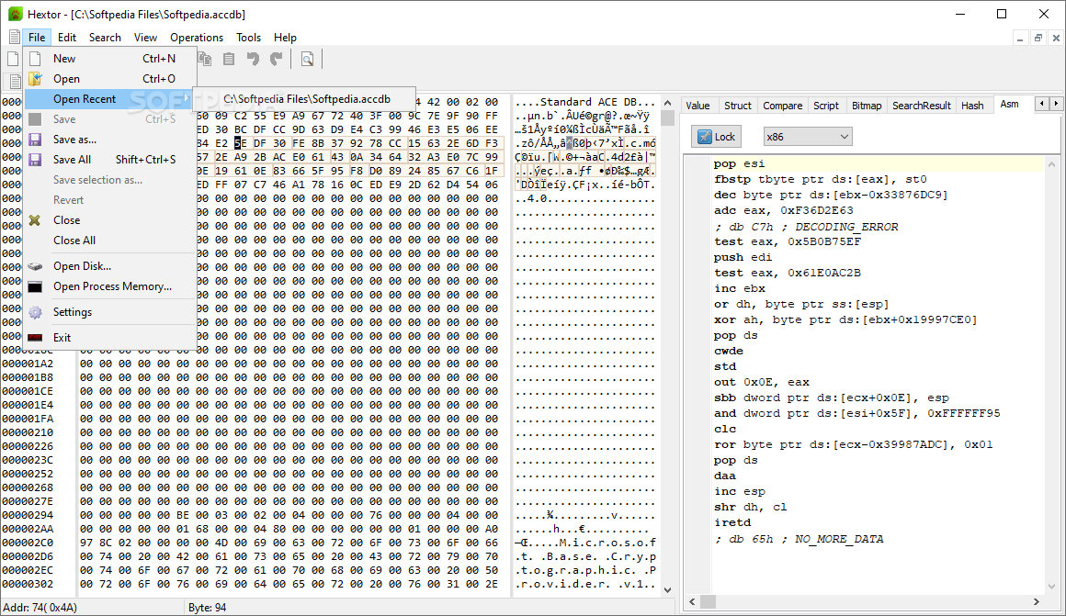Click the red Exit icon
The width and height of the screenshot is (1066, 616).
coord(35,338)
